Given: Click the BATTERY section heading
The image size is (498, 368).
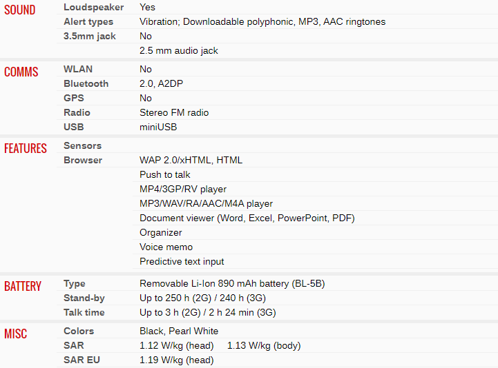Looking at the screenshot, I should (x=23, y=286).
